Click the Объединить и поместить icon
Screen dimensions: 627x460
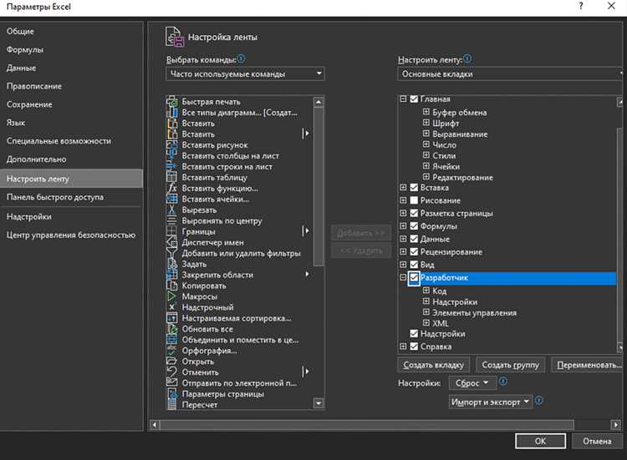tap(171, 340)
